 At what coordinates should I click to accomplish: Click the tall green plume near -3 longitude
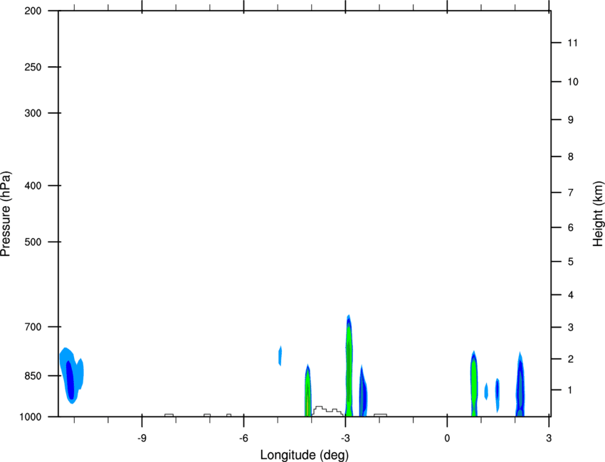click(x=349, y=366)
